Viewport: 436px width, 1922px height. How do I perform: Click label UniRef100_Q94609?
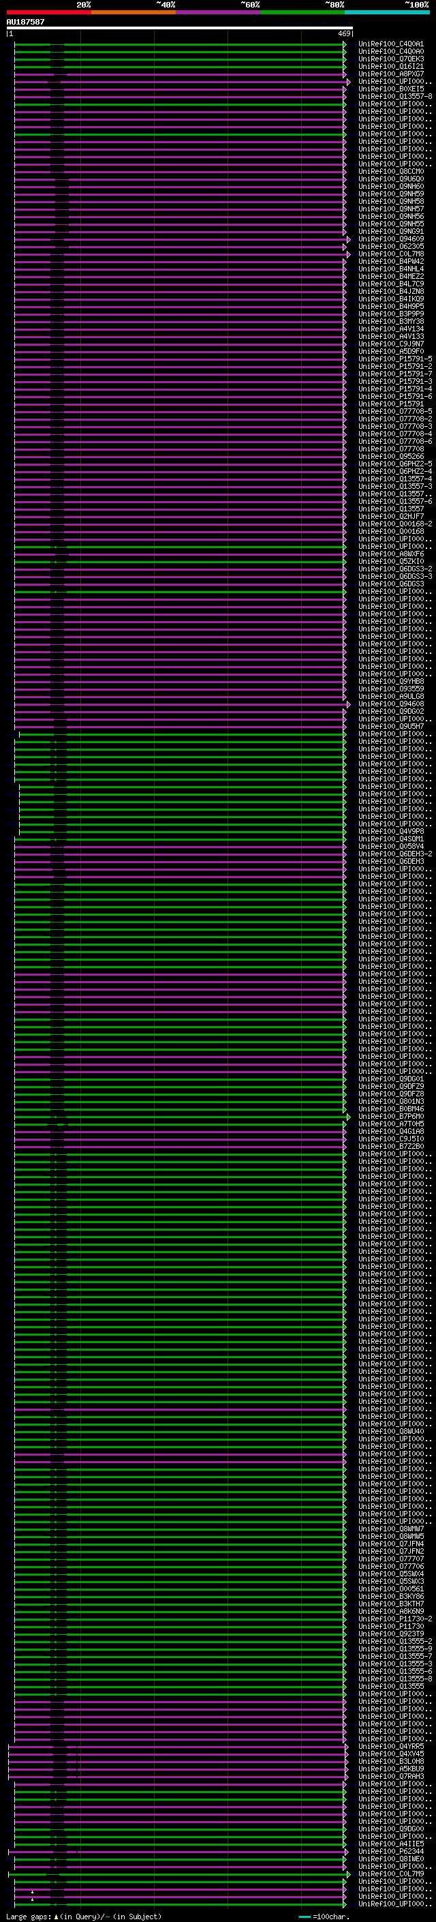(391, 239)
